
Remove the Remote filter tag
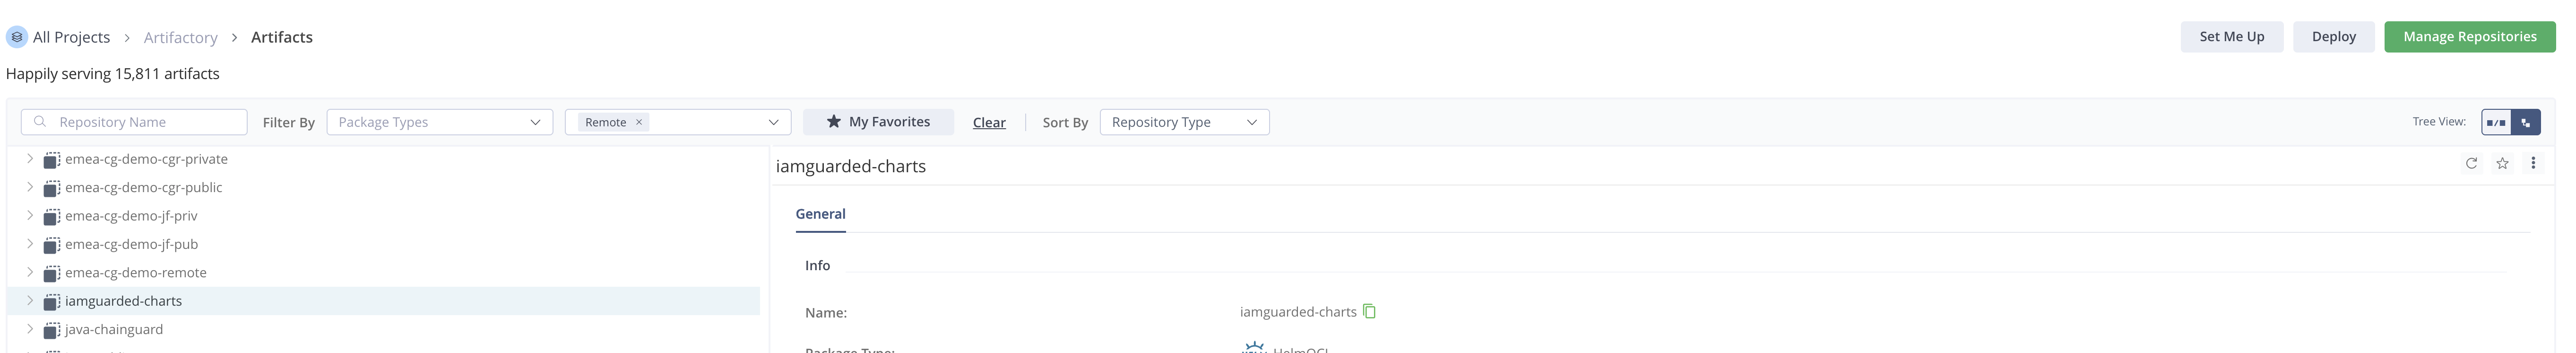639,122
